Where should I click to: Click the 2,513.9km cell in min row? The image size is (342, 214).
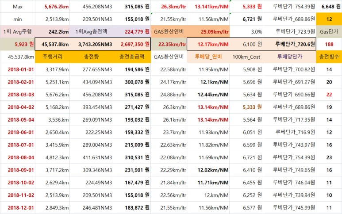click(52, 19)
